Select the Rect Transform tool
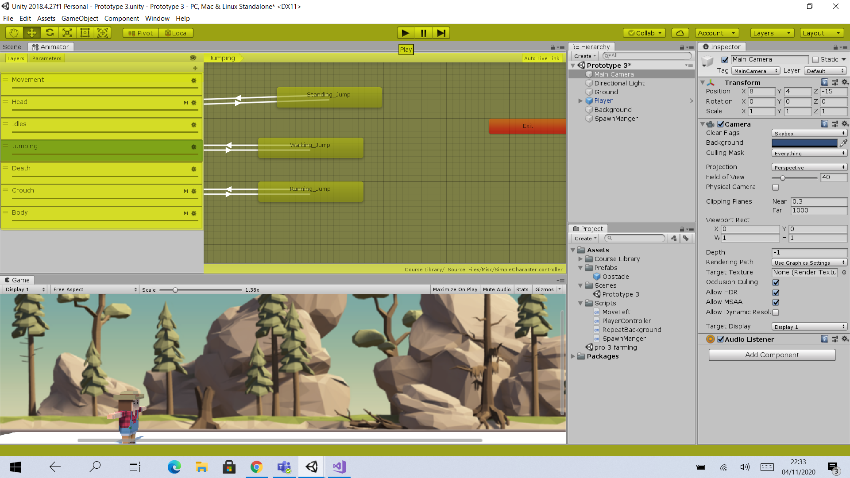 coord(85,33)
